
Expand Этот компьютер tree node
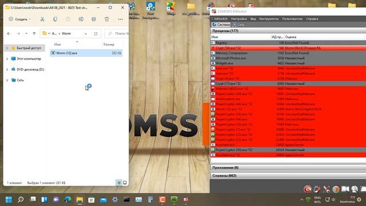(7, 58)
